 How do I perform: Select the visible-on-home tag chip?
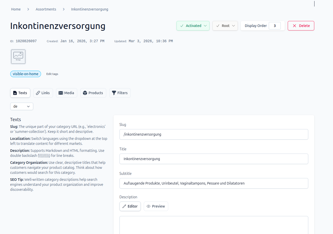[x=25, y=74]
